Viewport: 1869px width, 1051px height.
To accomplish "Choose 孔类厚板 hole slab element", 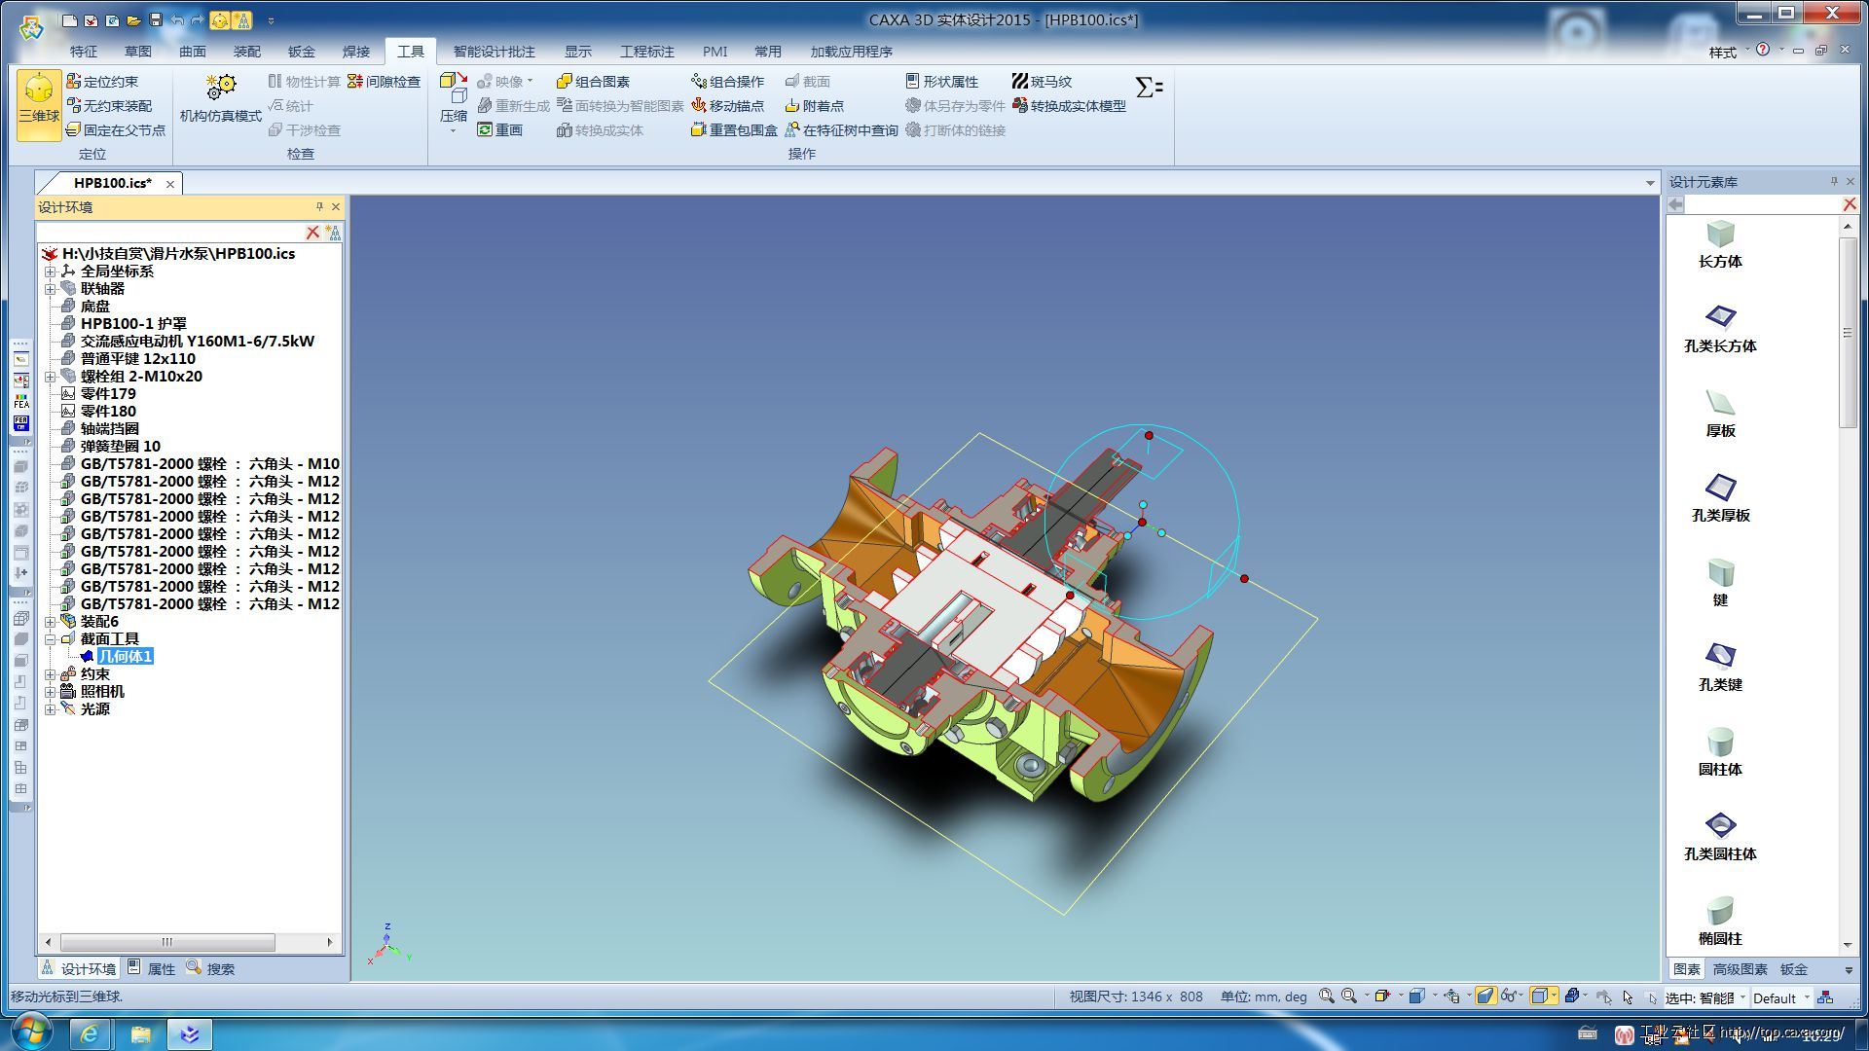I will [1720, 498].
